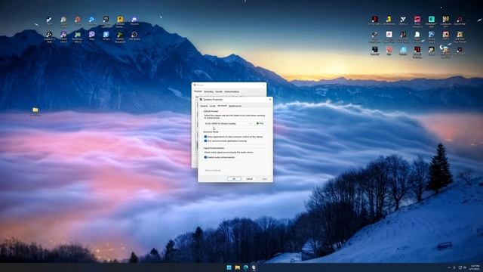
Task: Launch Discord from the desktop
Action: tap(134, 21)
